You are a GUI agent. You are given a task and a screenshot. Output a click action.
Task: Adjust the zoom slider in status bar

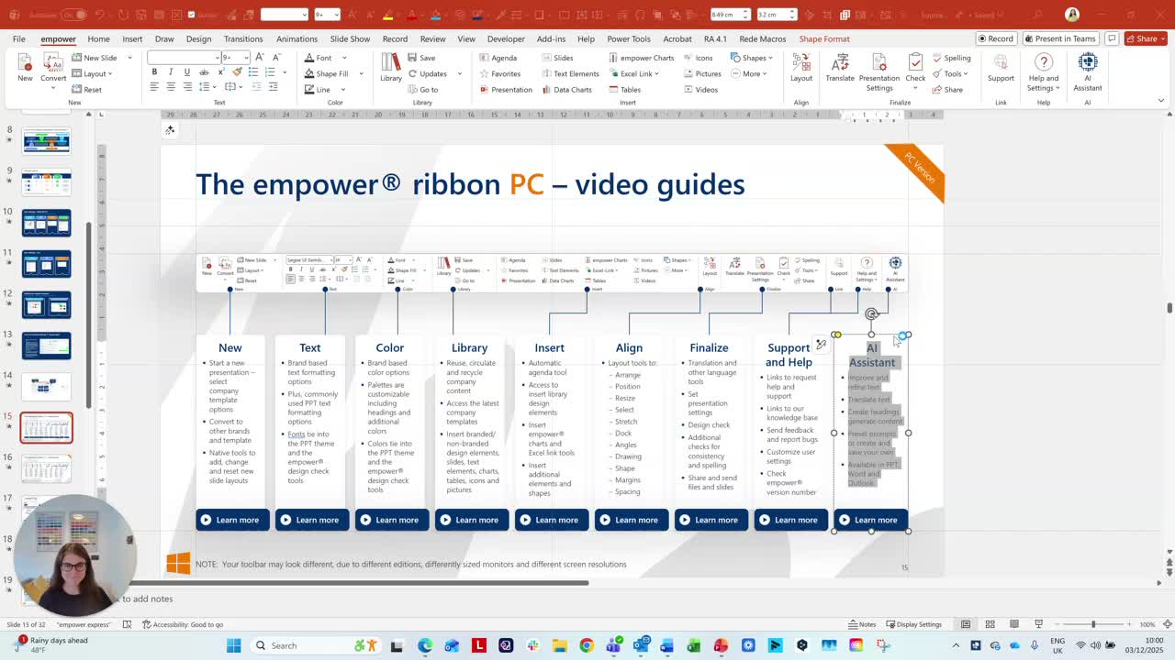pyautogui.click(x=1092, y=624)
